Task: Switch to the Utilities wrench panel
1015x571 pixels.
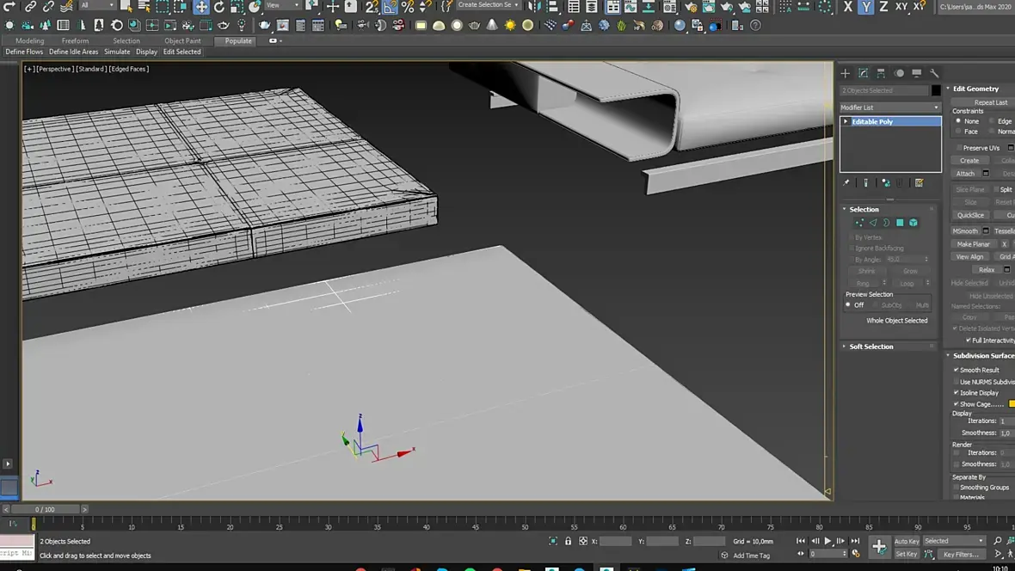Action: pos(935,73)
